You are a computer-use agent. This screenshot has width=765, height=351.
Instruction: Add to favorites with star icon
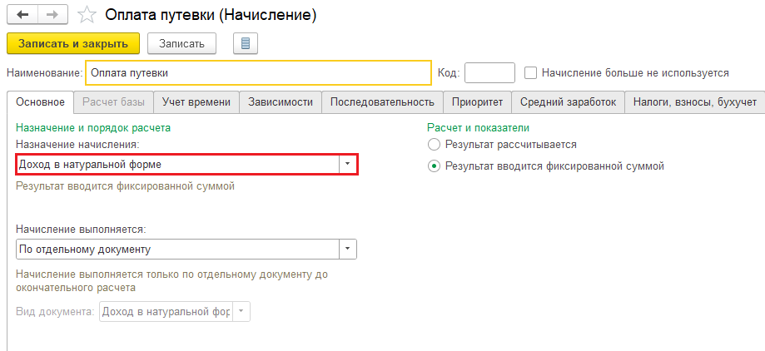click(x=85, y=15)
